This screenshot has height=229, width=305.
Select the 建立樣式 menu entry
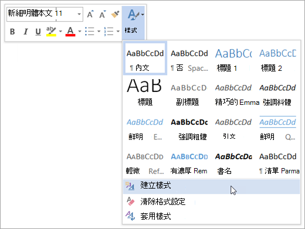(x=211, y=186)
